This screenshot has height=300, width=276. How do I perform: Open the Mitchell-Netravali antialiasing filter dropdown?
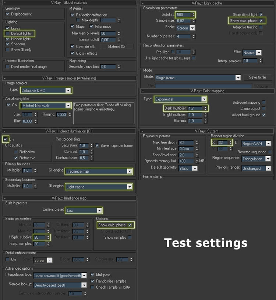(68, 106)
